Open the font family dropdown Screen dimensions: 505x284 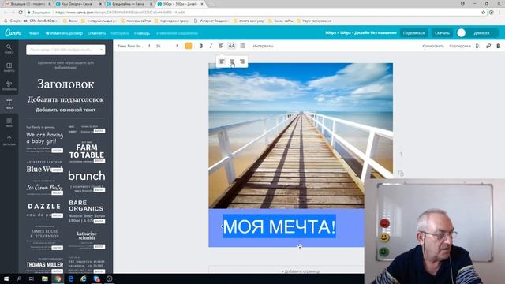133,46
